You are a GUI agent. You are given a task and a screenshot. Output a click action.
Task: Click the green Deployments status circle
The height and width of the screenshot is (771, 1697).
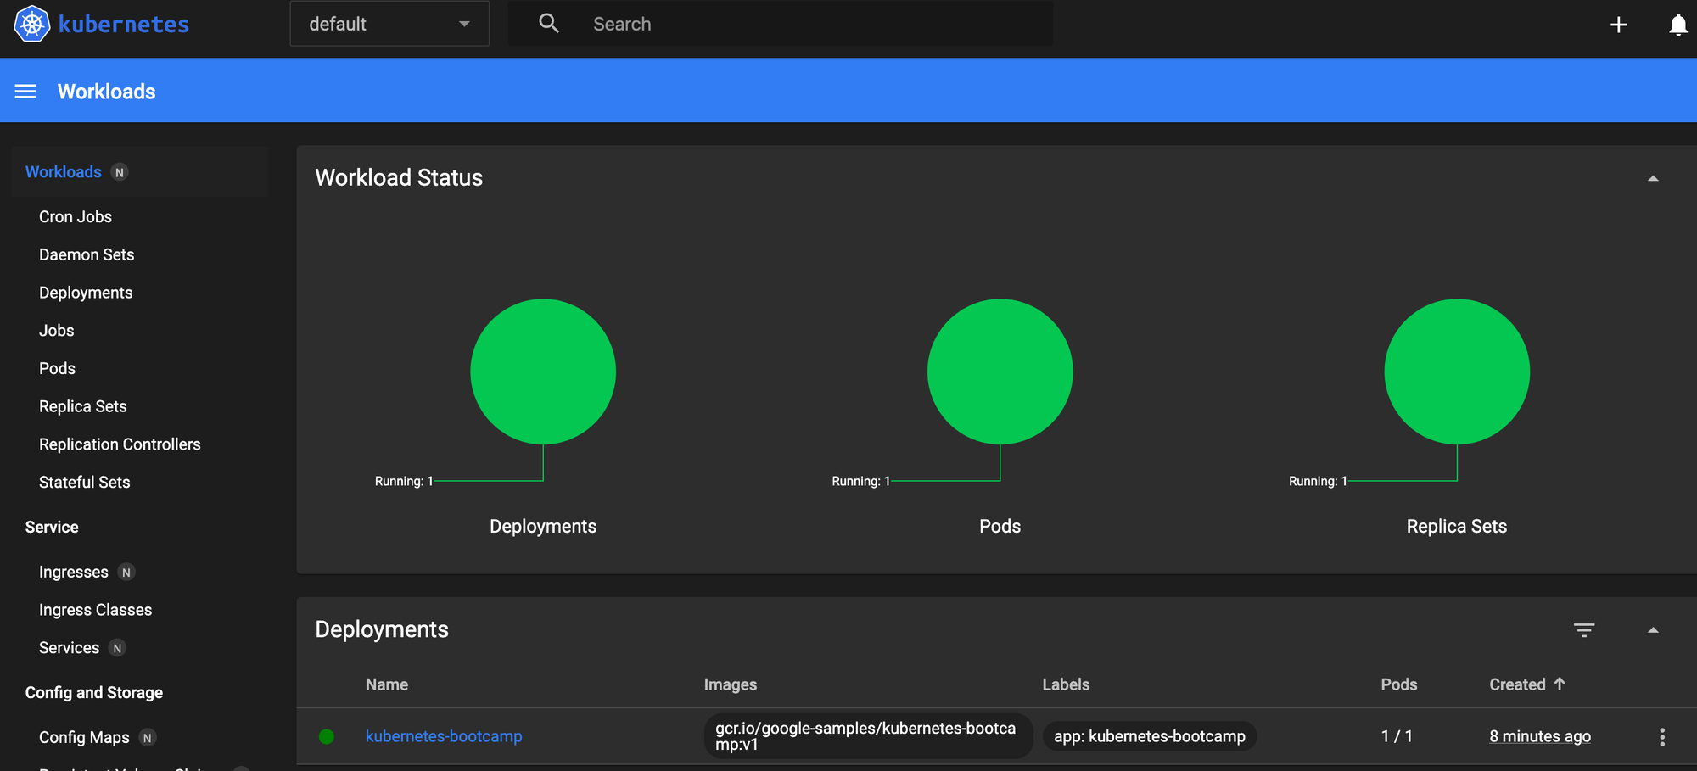pos(543,372)
